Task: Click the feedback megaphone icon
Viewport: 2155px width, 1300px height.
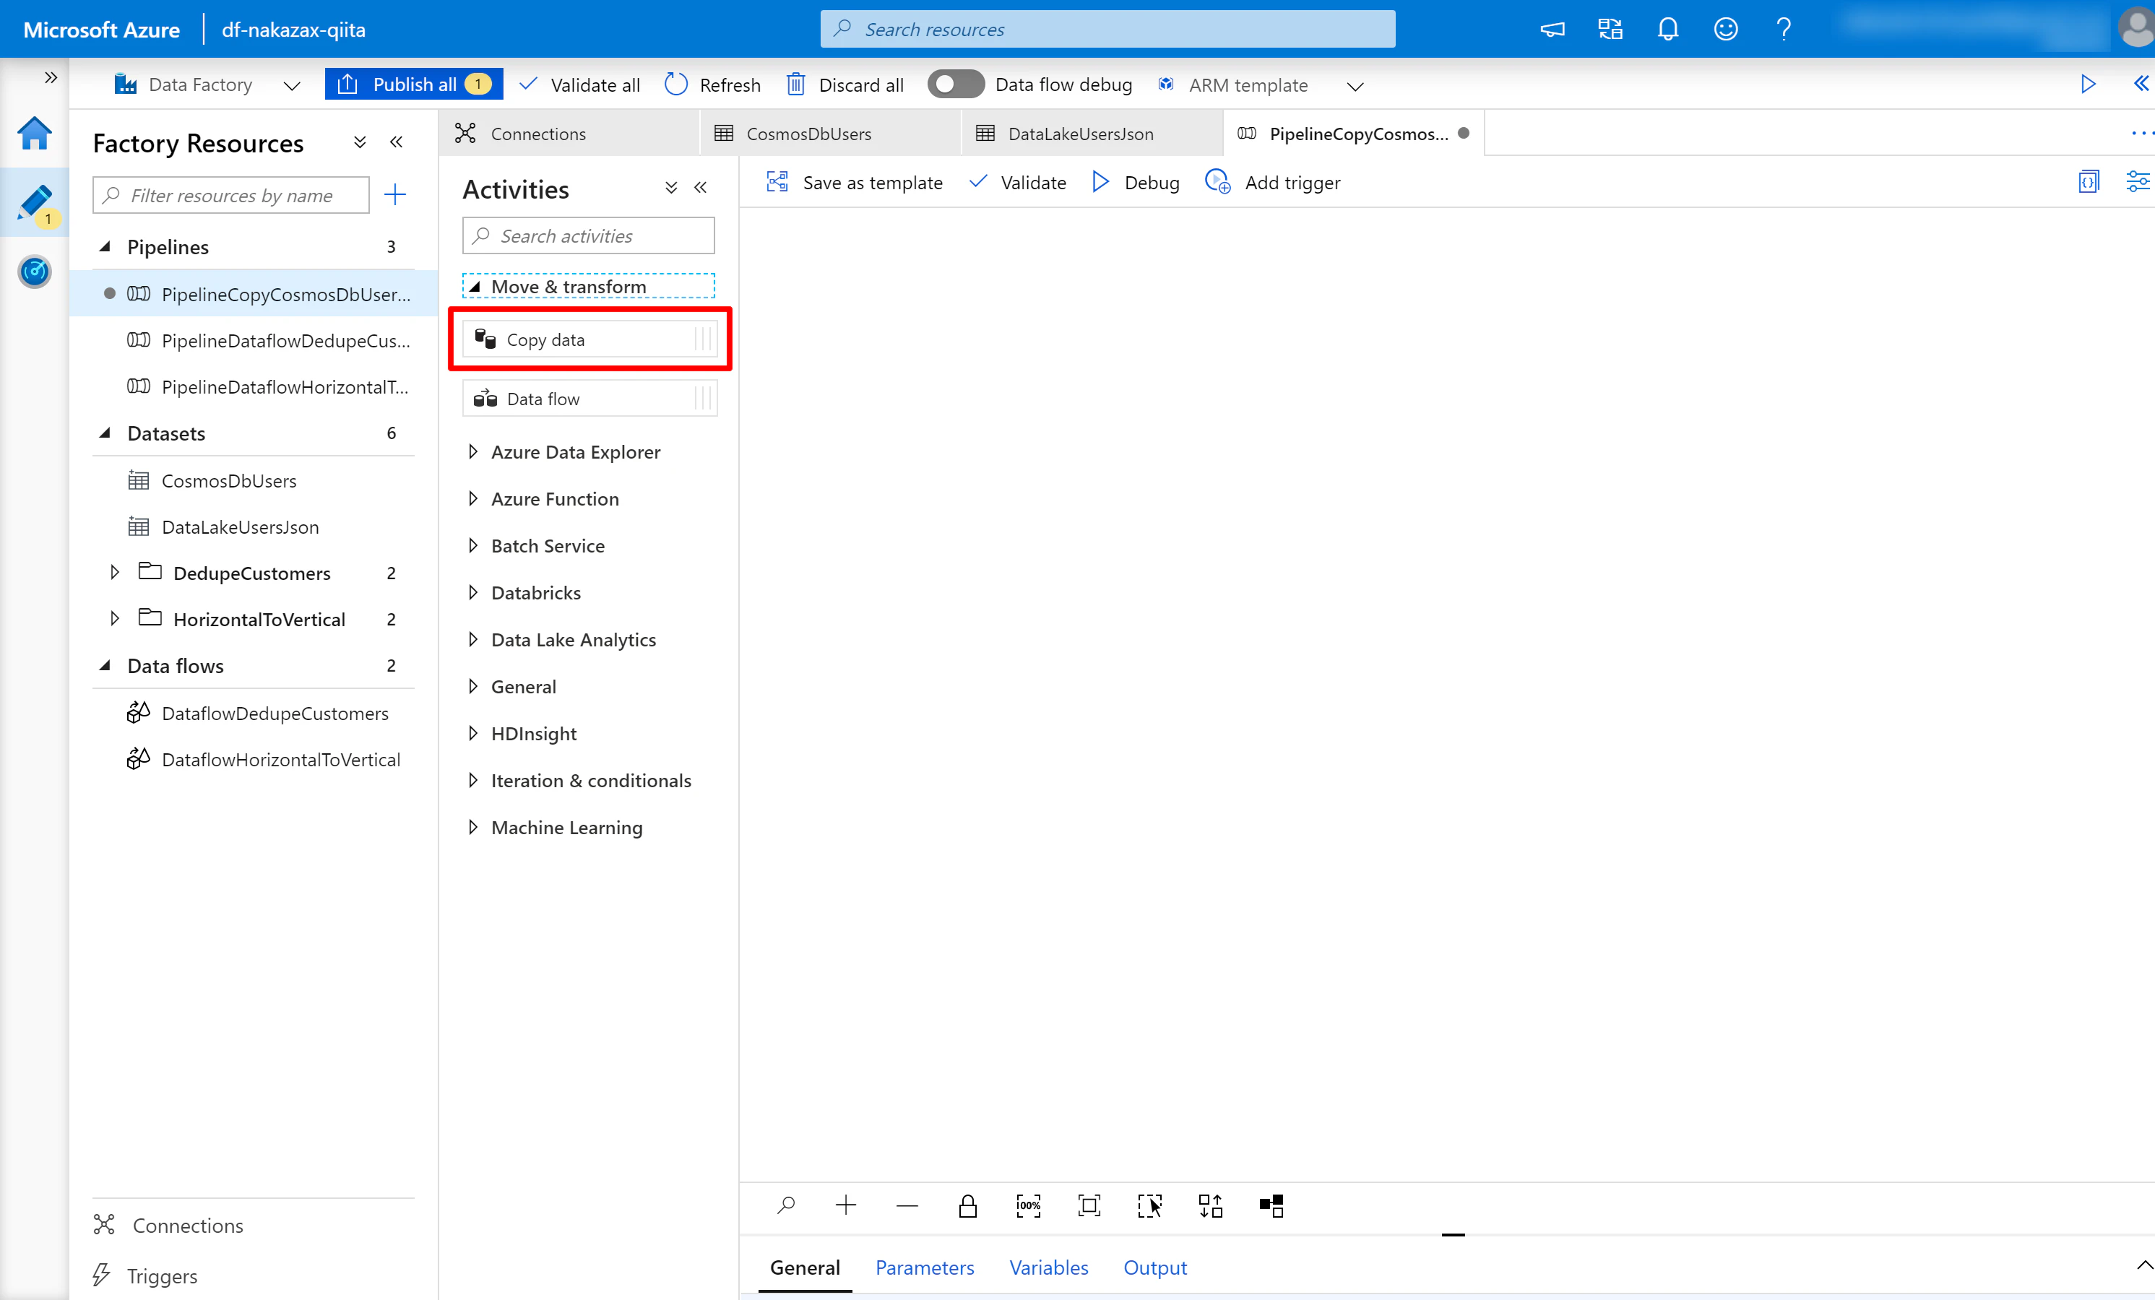Action: pyautogui.click(x=1552, y=30)
